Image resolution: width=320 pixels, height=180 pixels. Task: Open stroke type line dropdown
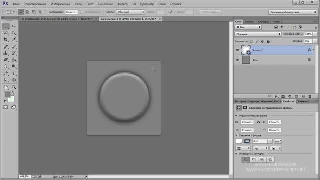point(278,141)
